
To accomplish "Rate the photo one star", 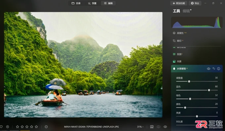I will [x=18, y=127].
